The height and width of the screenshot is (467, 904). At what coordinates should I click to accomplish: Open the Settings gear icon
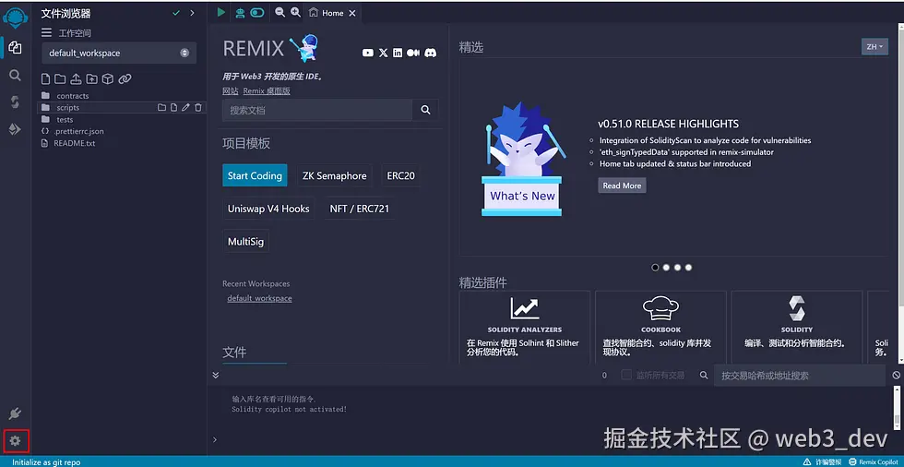[15, 441]
